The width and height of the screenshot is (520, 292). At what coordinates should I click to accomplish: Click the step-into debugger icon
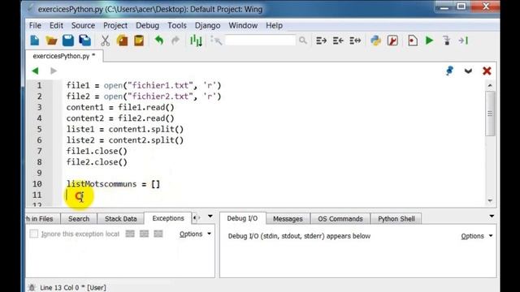click(x=447, y=41)
